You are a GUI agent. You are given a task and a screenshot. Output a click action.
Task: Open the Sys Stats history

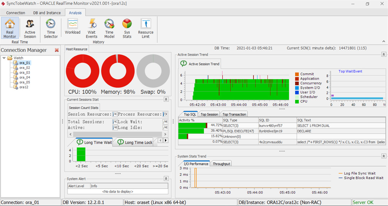coord(127,28)
